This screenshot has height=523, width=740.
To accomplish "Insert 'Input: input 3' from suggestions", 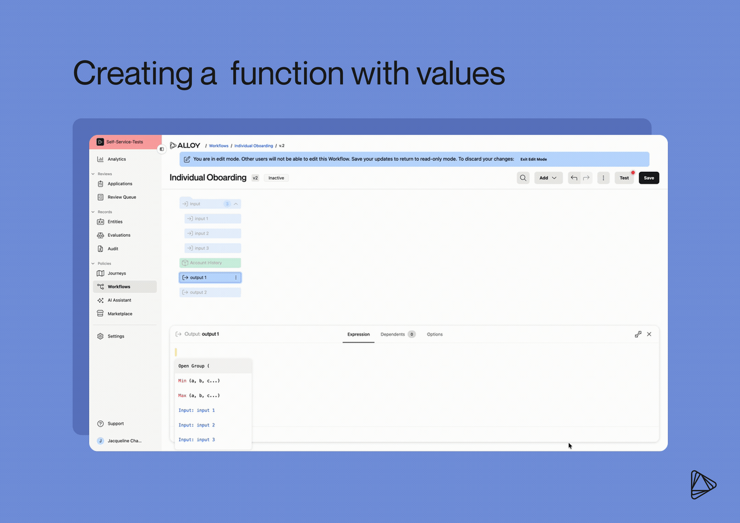I will 213,440.
